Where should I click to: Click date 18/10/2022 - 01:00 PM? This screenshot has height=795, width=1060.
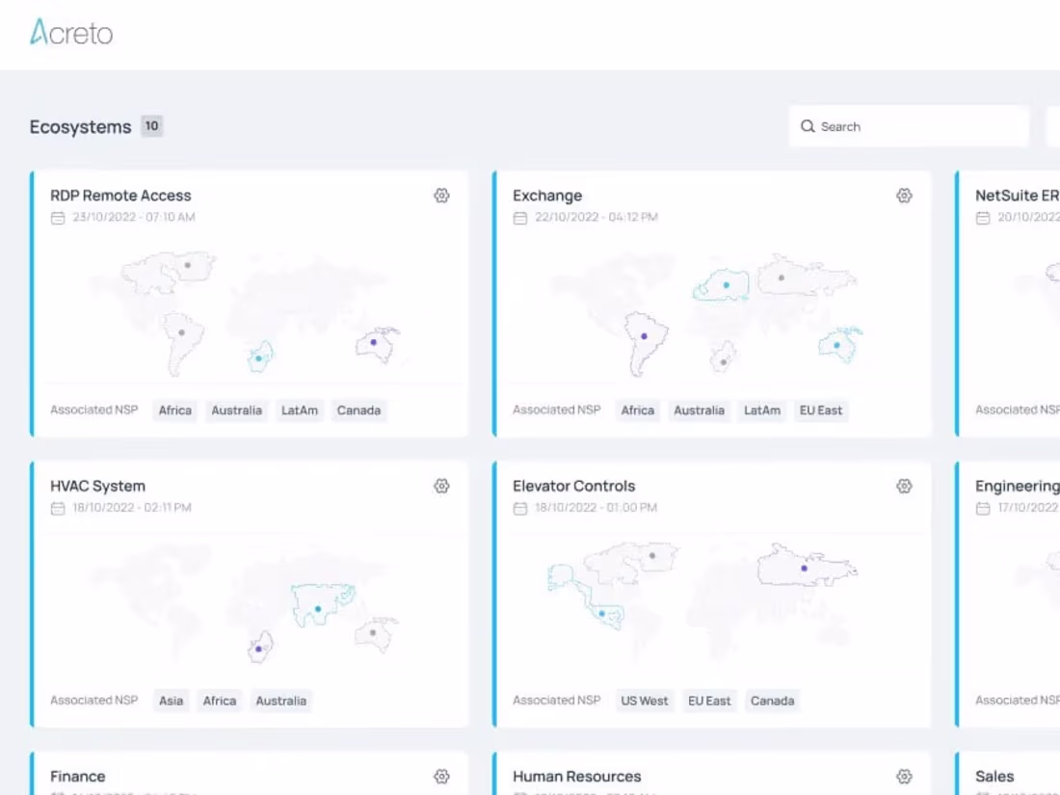tap(596, 508)
